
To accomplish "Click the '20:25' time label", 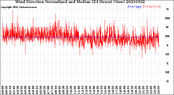I will 136,90.
